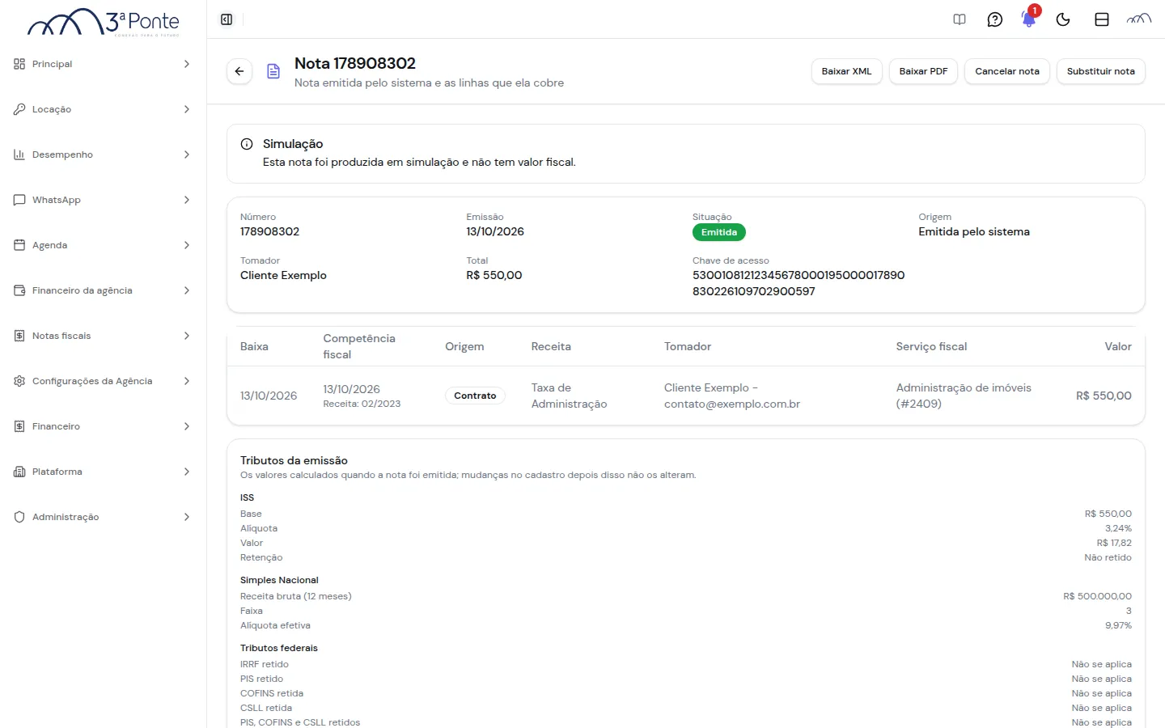
Task: Open the Principal sidebar item
Action: (x=103, y=64)
